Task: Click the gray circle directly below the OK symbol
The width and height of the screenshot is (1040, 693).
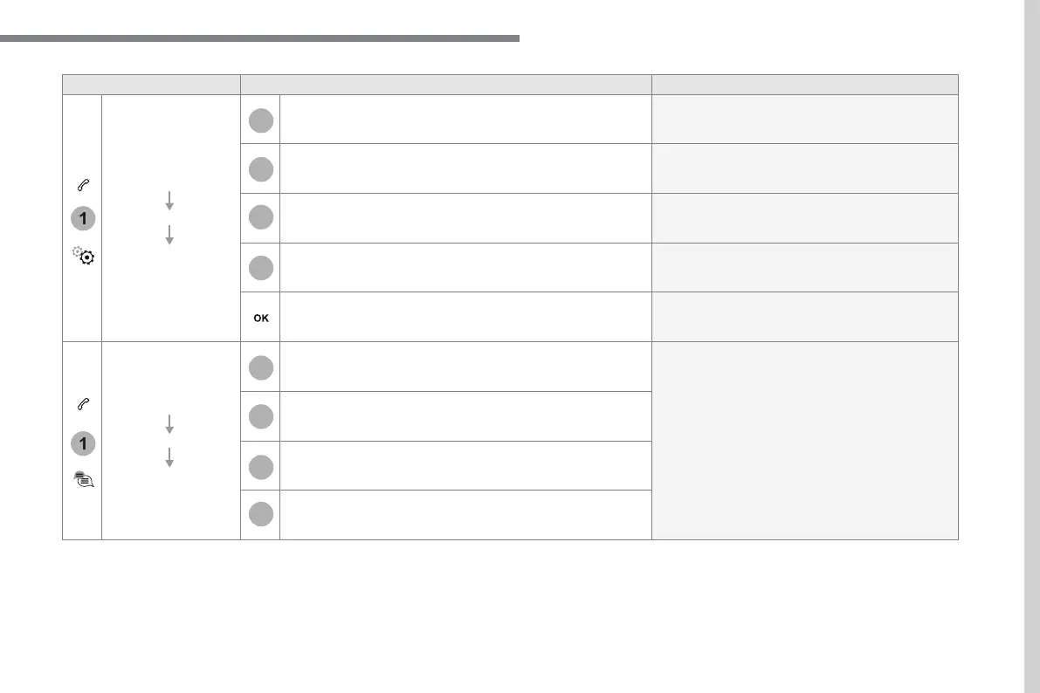Action: coord(260,368)
